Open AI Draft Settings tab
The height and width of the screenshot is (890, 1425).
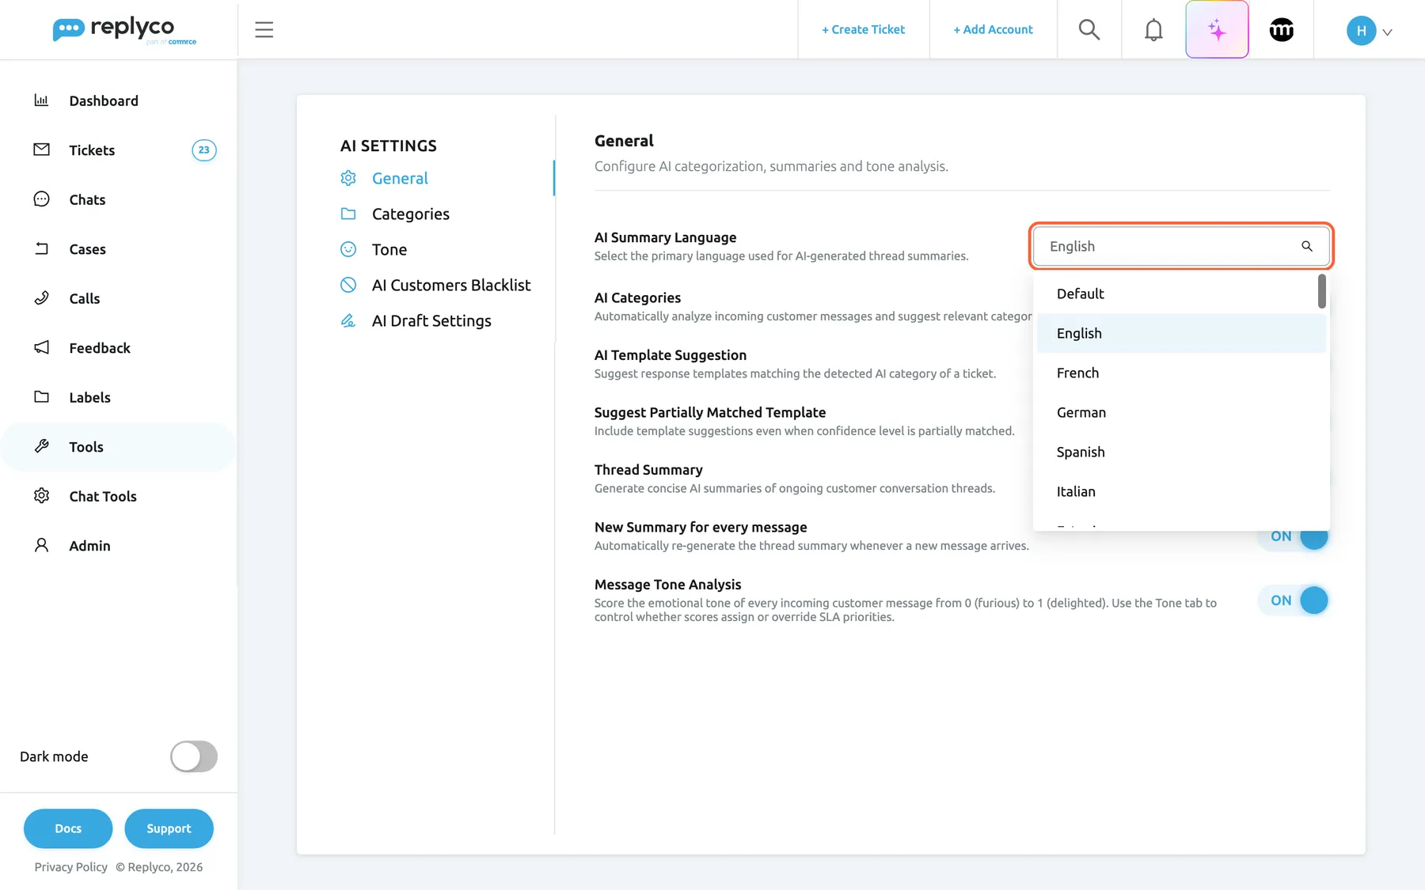click(x=431, y=320)
